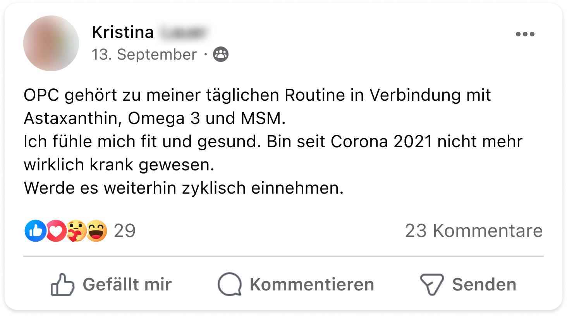Click the red heart reaction emoji
Image resolution: width=567 pixels, height=316 pixels.
pyautogui.click(x=56, y=231)
